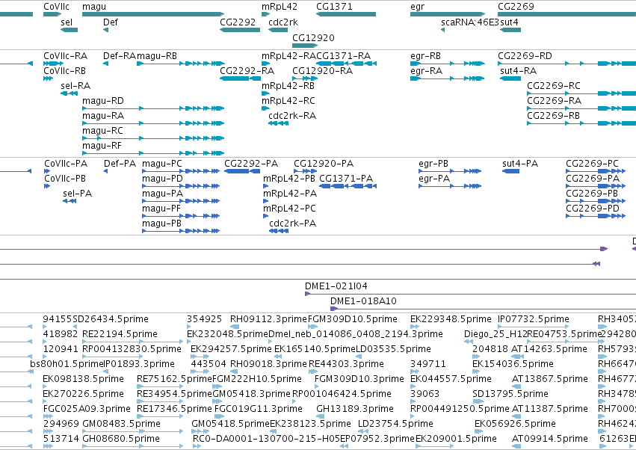Click the CG12920 gene label
This screenshot has height=450, width=636.
314,37
